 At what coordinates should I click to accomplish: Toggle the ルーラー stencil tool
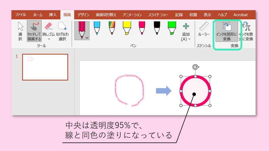pos(204,29)
